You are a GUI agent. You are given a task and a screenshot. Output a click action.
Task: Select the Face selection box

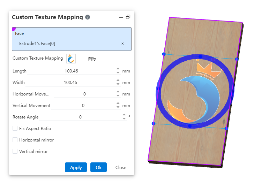point(72,39)
